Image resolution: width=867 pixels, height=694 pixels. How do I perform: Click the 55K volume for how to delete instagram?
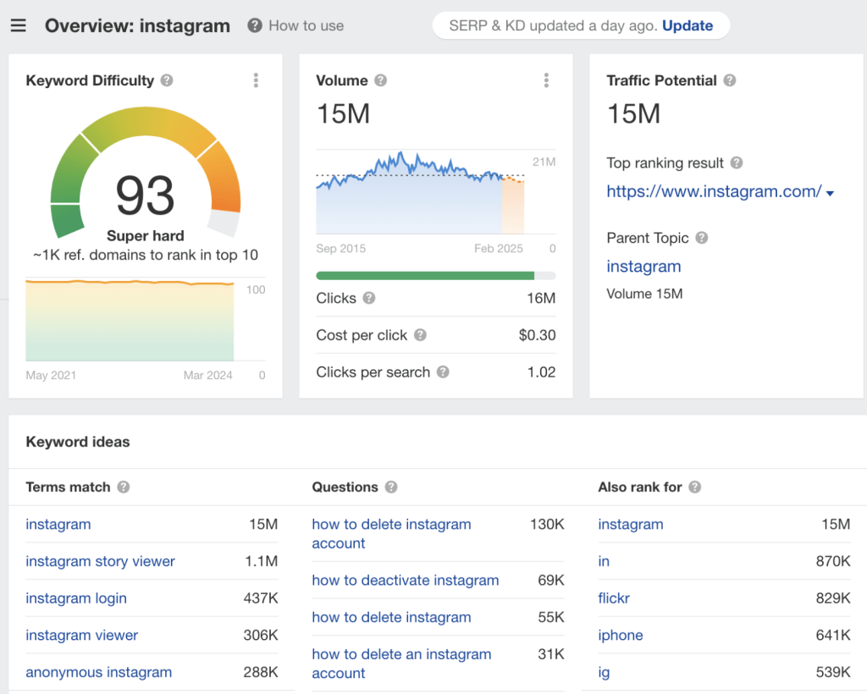pos(551,617)
